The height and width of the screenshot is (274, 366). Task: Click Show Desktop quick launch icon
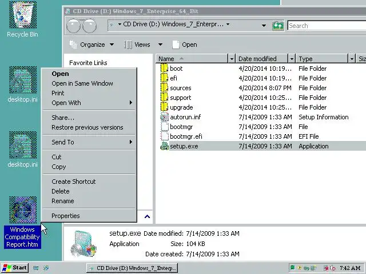(35, 268)
